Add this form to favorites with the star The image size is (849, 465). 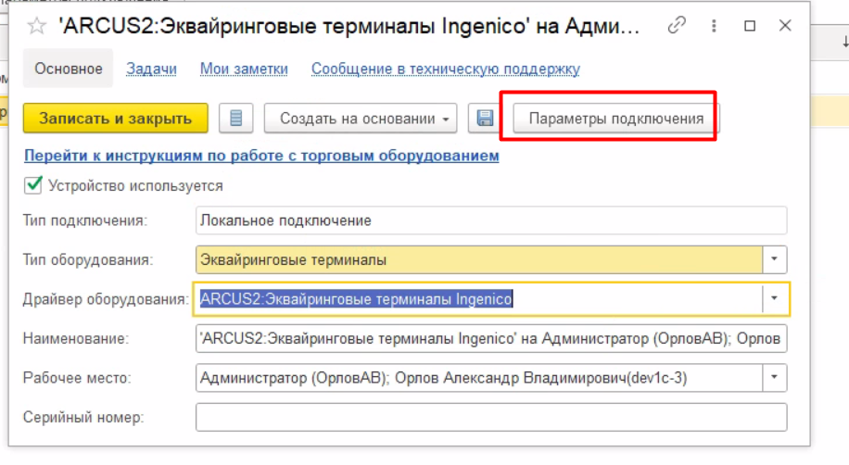click(36, 26)
